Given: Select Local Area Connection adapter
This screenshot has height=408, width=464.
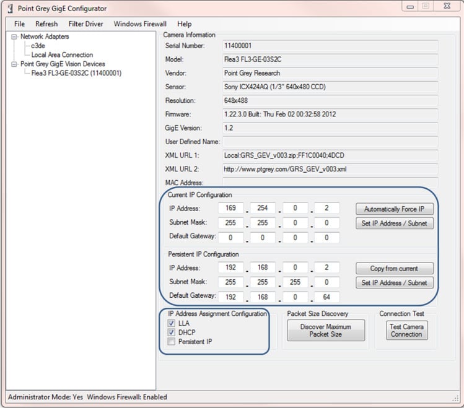Looking at the screenshot, I should pyautogui.click(x=62, y=55).
